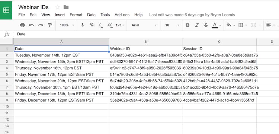This screenshot has width=279, height=134.
Task: Open the zoom 100% dropdown
Action: pos(67,25)
